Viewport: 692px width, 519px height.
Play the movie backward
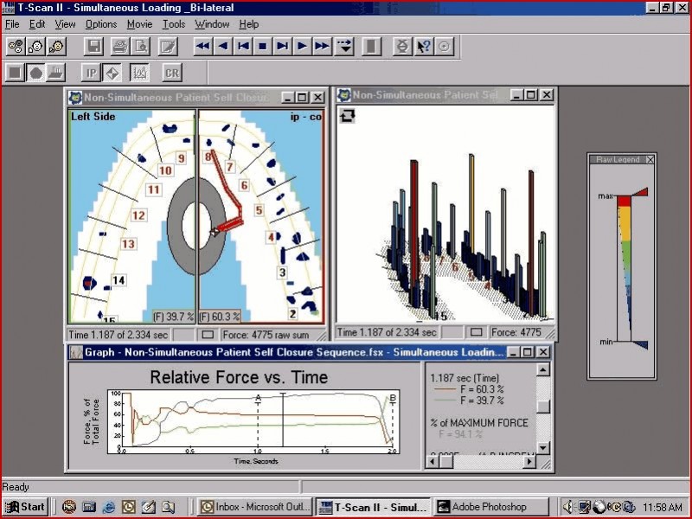point(223,46)
